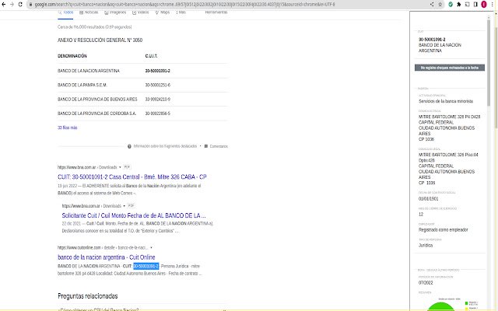
Task: Open dropdown next to cuitonline.com result
Action: coord(151,247)
